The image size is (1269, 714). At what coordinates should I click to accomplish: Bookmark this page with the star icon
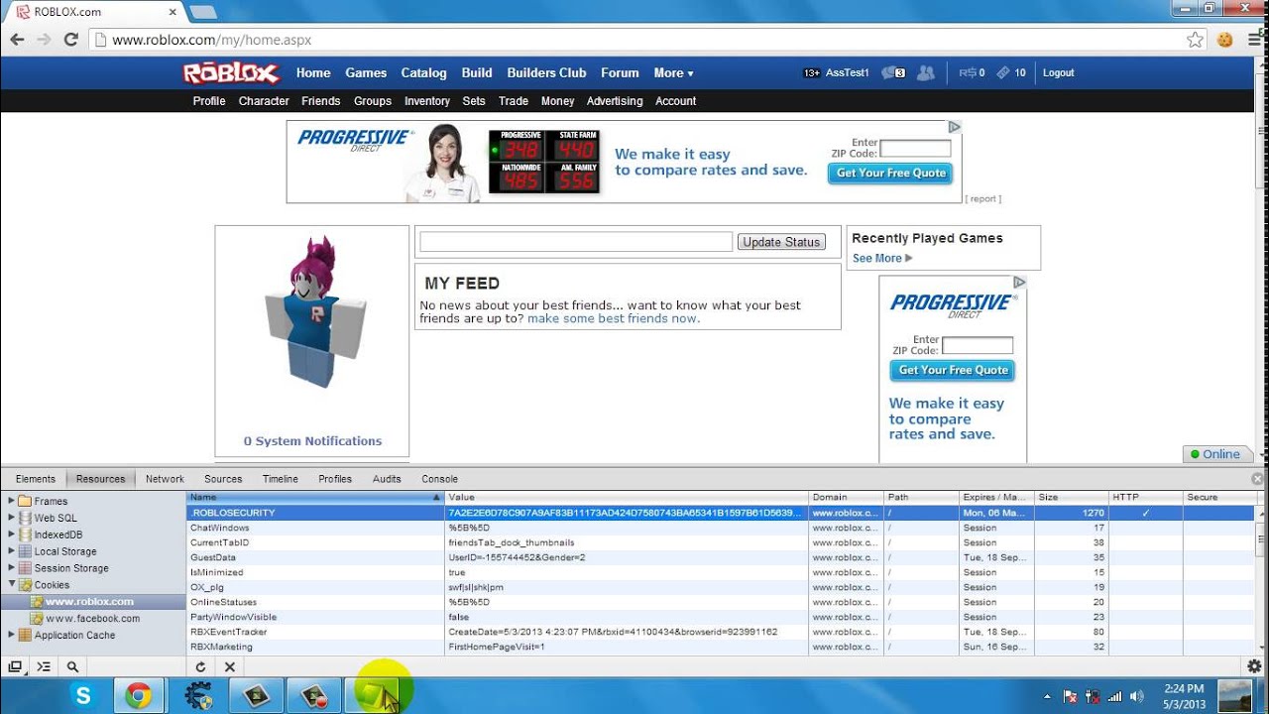(1195, 40)
